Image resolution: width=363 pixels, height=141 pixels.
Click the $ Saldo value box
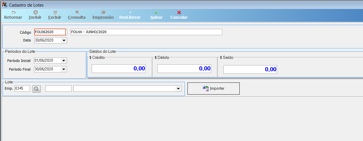250,69
